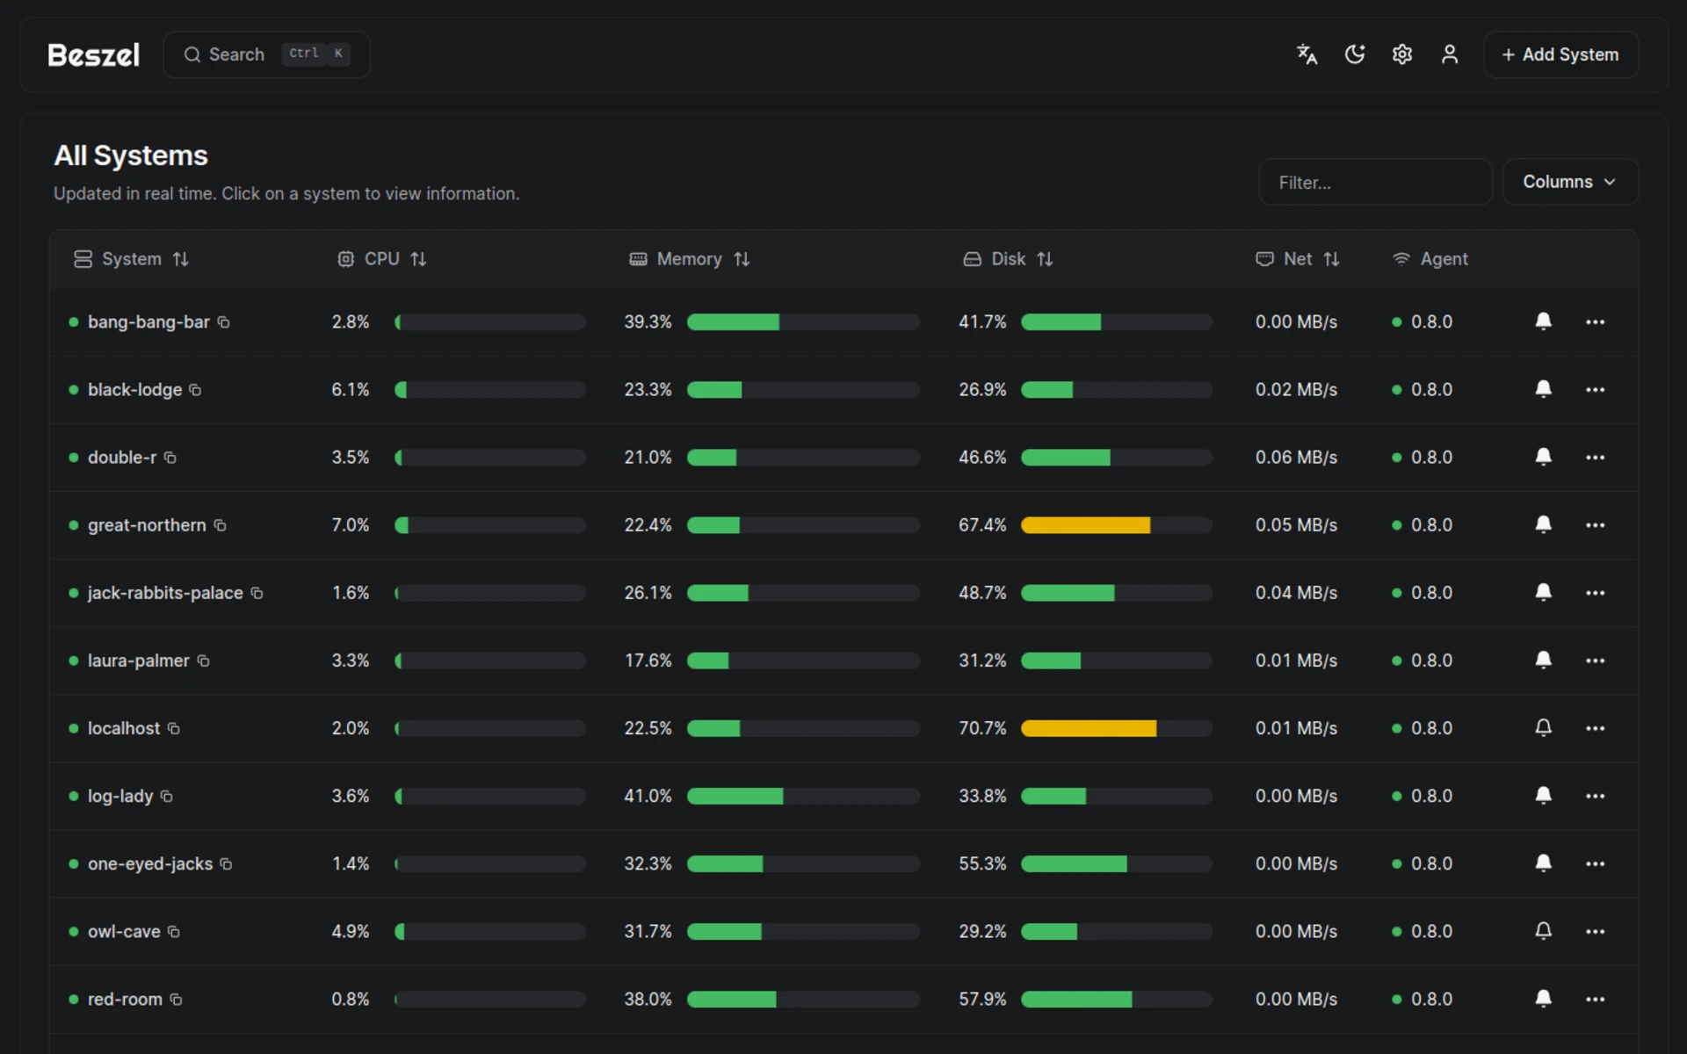The image size is (1687, 1054).
Task: Open the localhost system name
Action: 124,728
